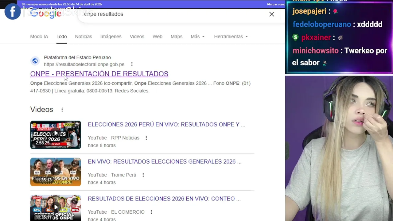Click the 87 mensajes nuevos notification text

(62, 4)
